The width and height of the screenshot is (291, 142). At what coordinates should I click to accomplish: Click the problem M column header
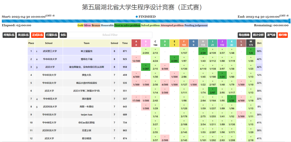(x=251, y=43)
